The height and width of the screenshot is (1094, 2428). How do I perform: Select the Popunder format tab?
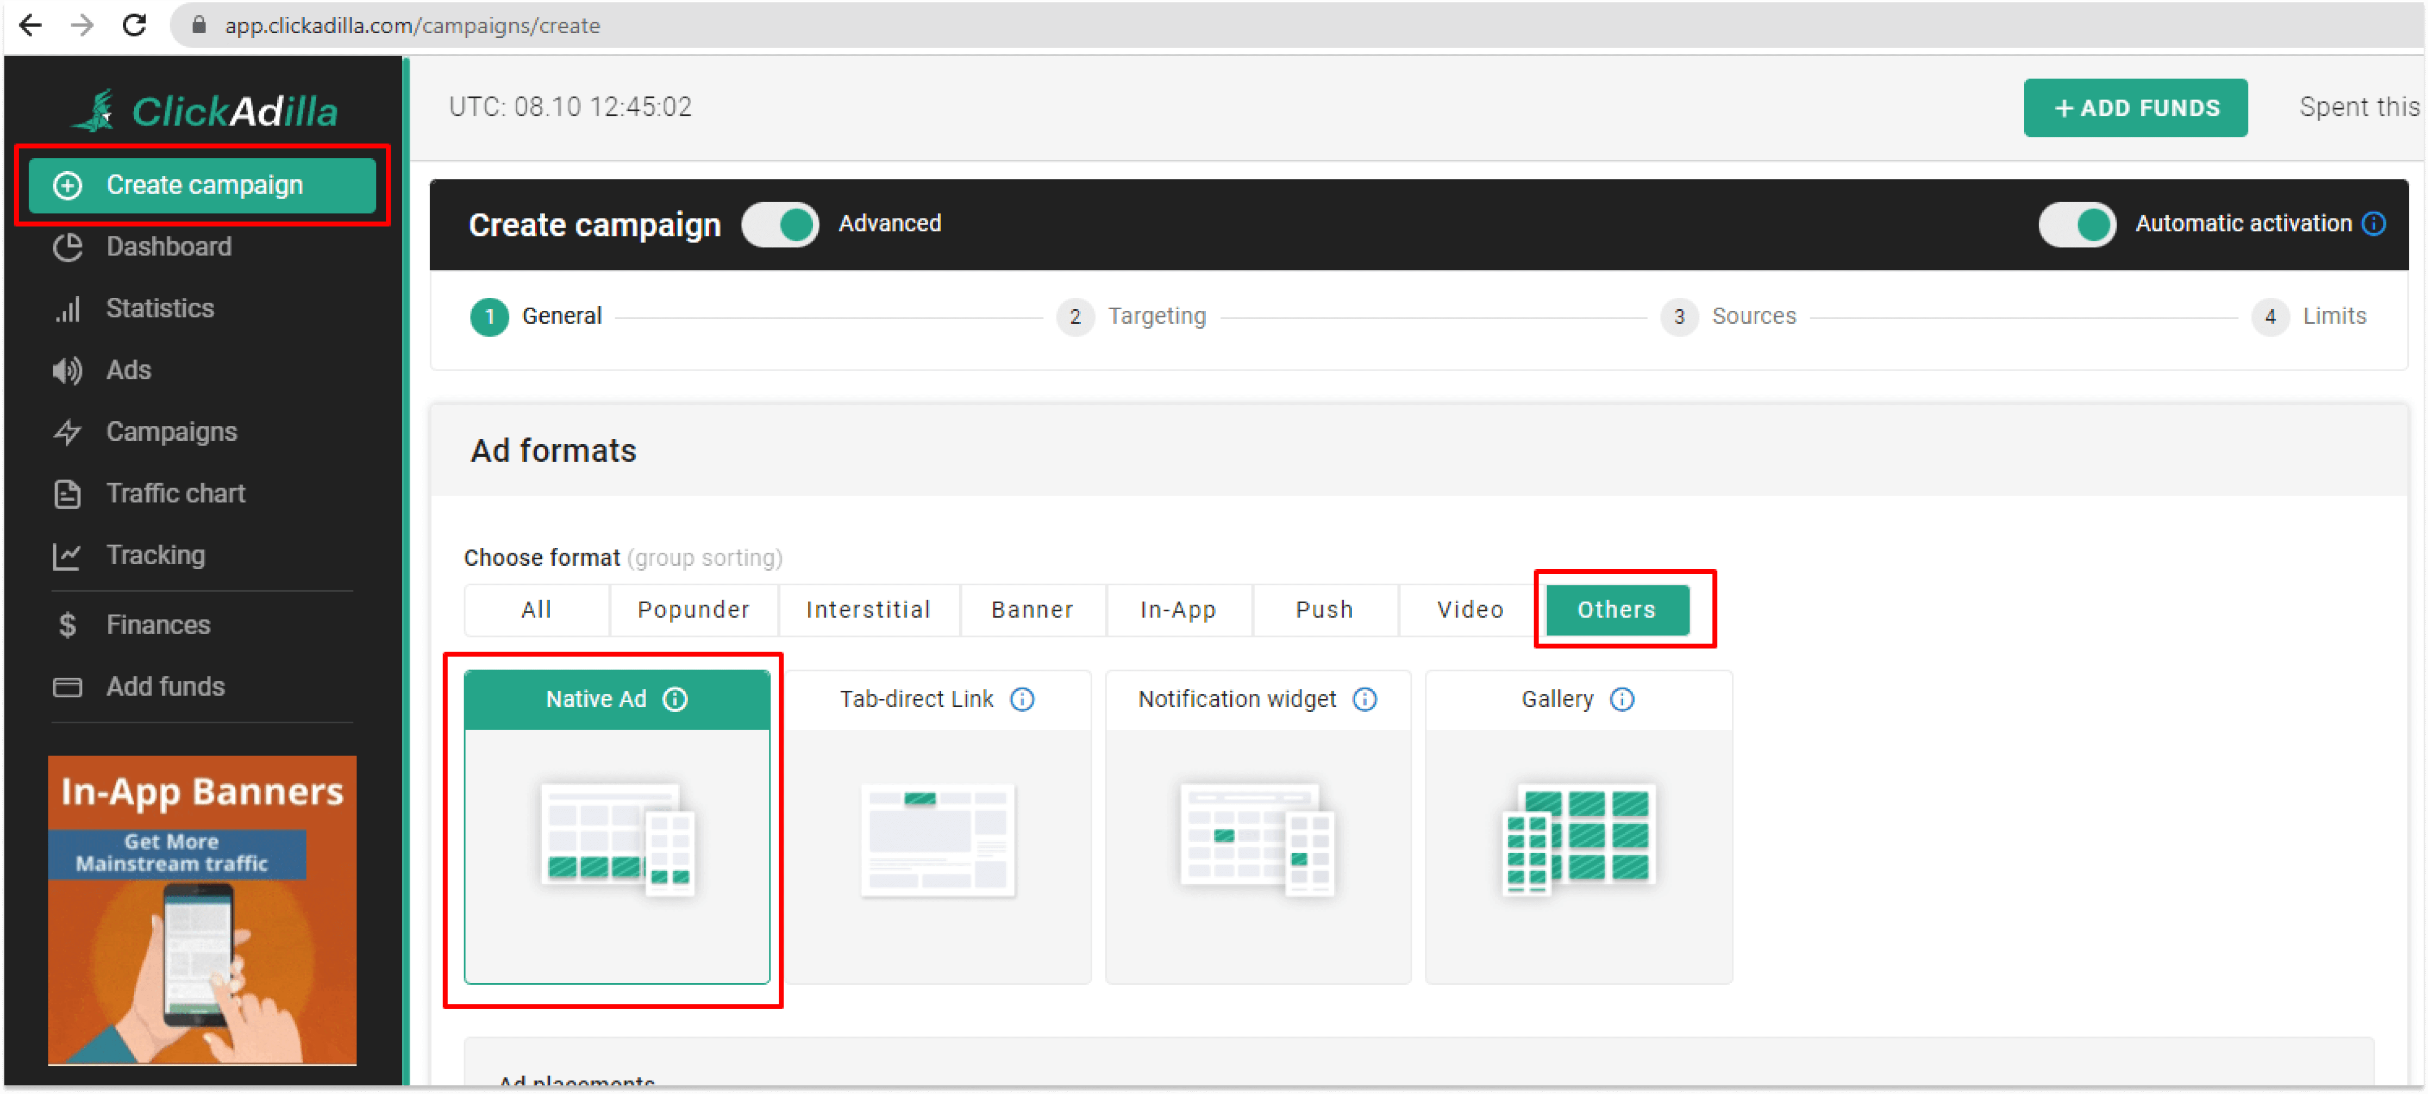[693, 610]
